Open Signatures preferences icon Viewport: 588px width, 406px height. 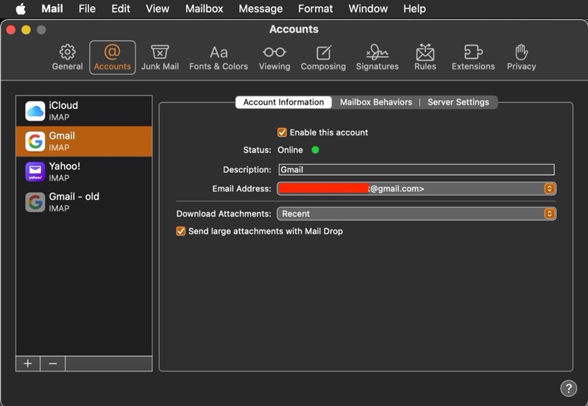click(x=377, y=51)
